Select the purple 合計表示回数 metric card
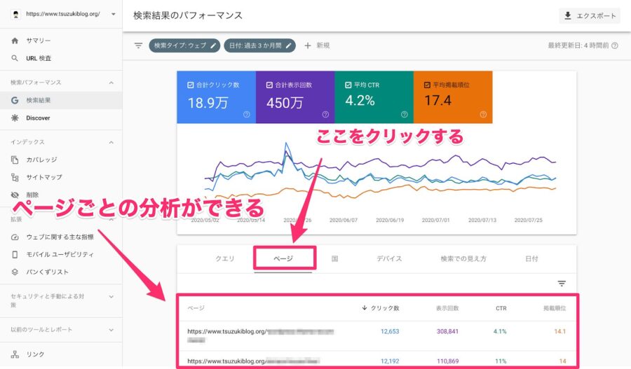This screenshot has width=631, height=369. pyautogui.click(x=295, y=97)
